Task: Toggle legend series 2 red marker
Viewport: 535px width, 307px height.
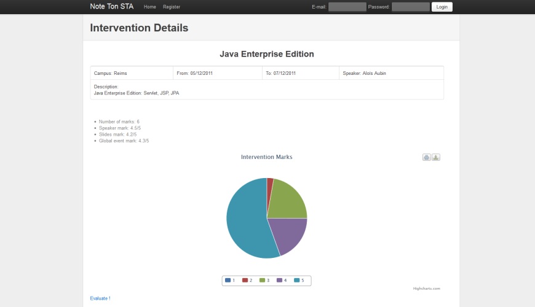Action: pyautogui.click(x=245, y=281)
